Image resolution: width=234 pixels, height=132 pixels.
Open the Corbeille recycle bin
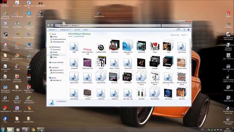point(5,25)
